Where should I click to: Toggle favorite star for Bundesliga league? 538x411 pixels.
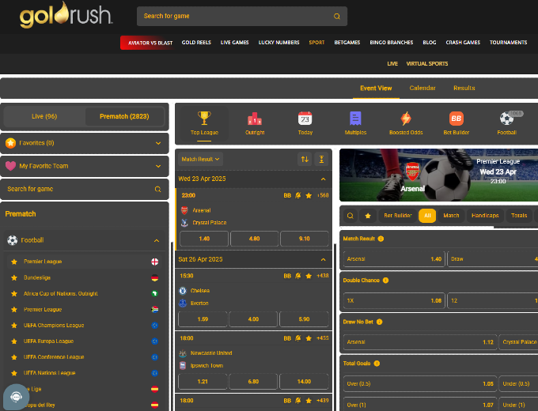tap(14, 277)
